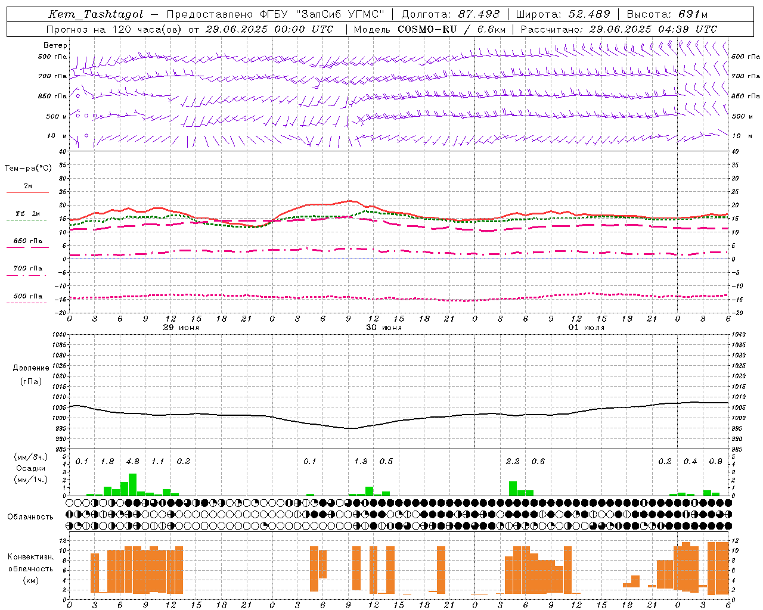This screenshot has width=763, height=610.
Task: Click the 01 июля date label
Action: (587, 328)
